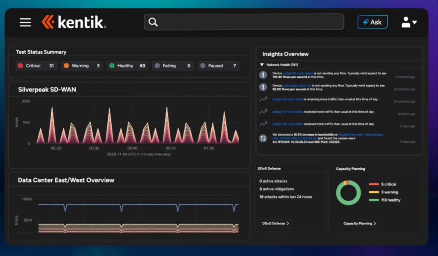Click the red Critical status dot

[21, 66]
